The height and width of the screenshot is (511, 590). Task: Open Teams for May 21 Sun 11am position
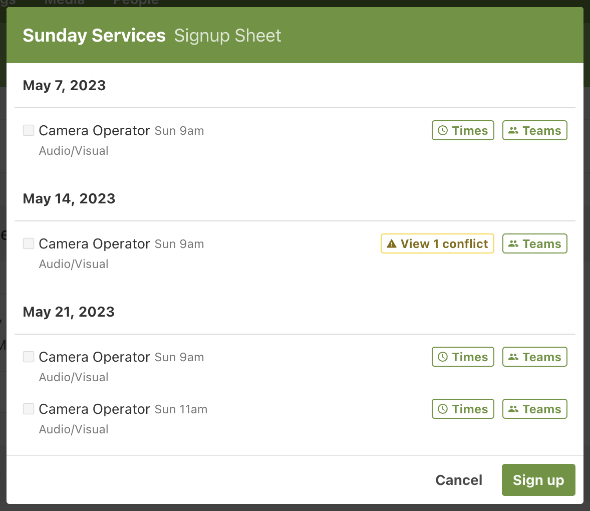(535, 409)
